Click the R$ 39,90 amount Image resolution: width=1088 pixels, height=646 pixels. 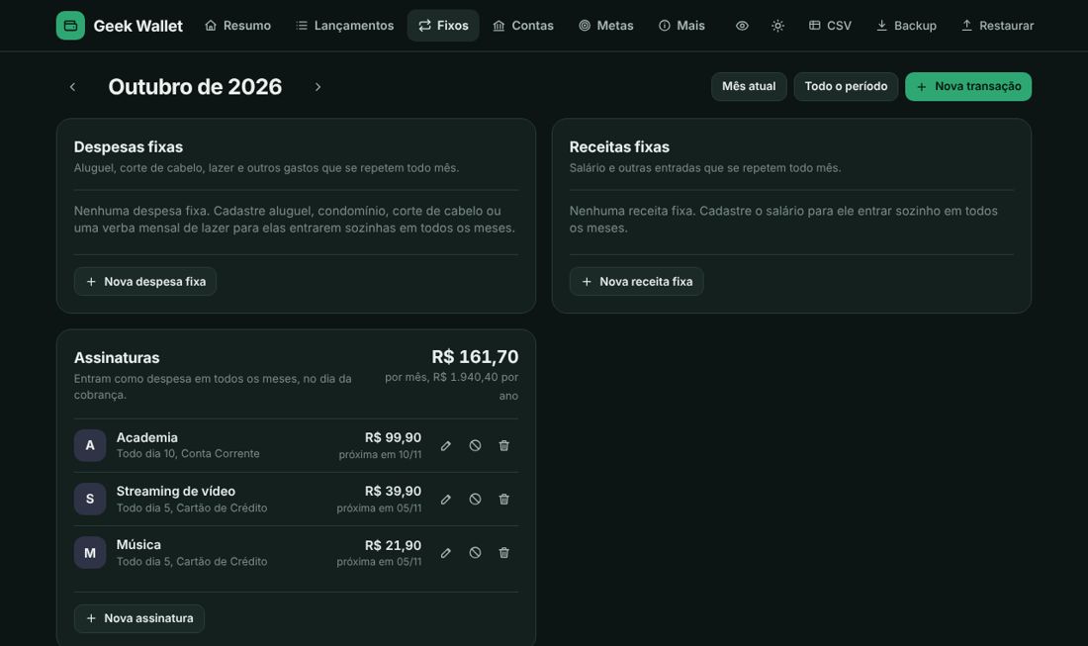point(393,491)
